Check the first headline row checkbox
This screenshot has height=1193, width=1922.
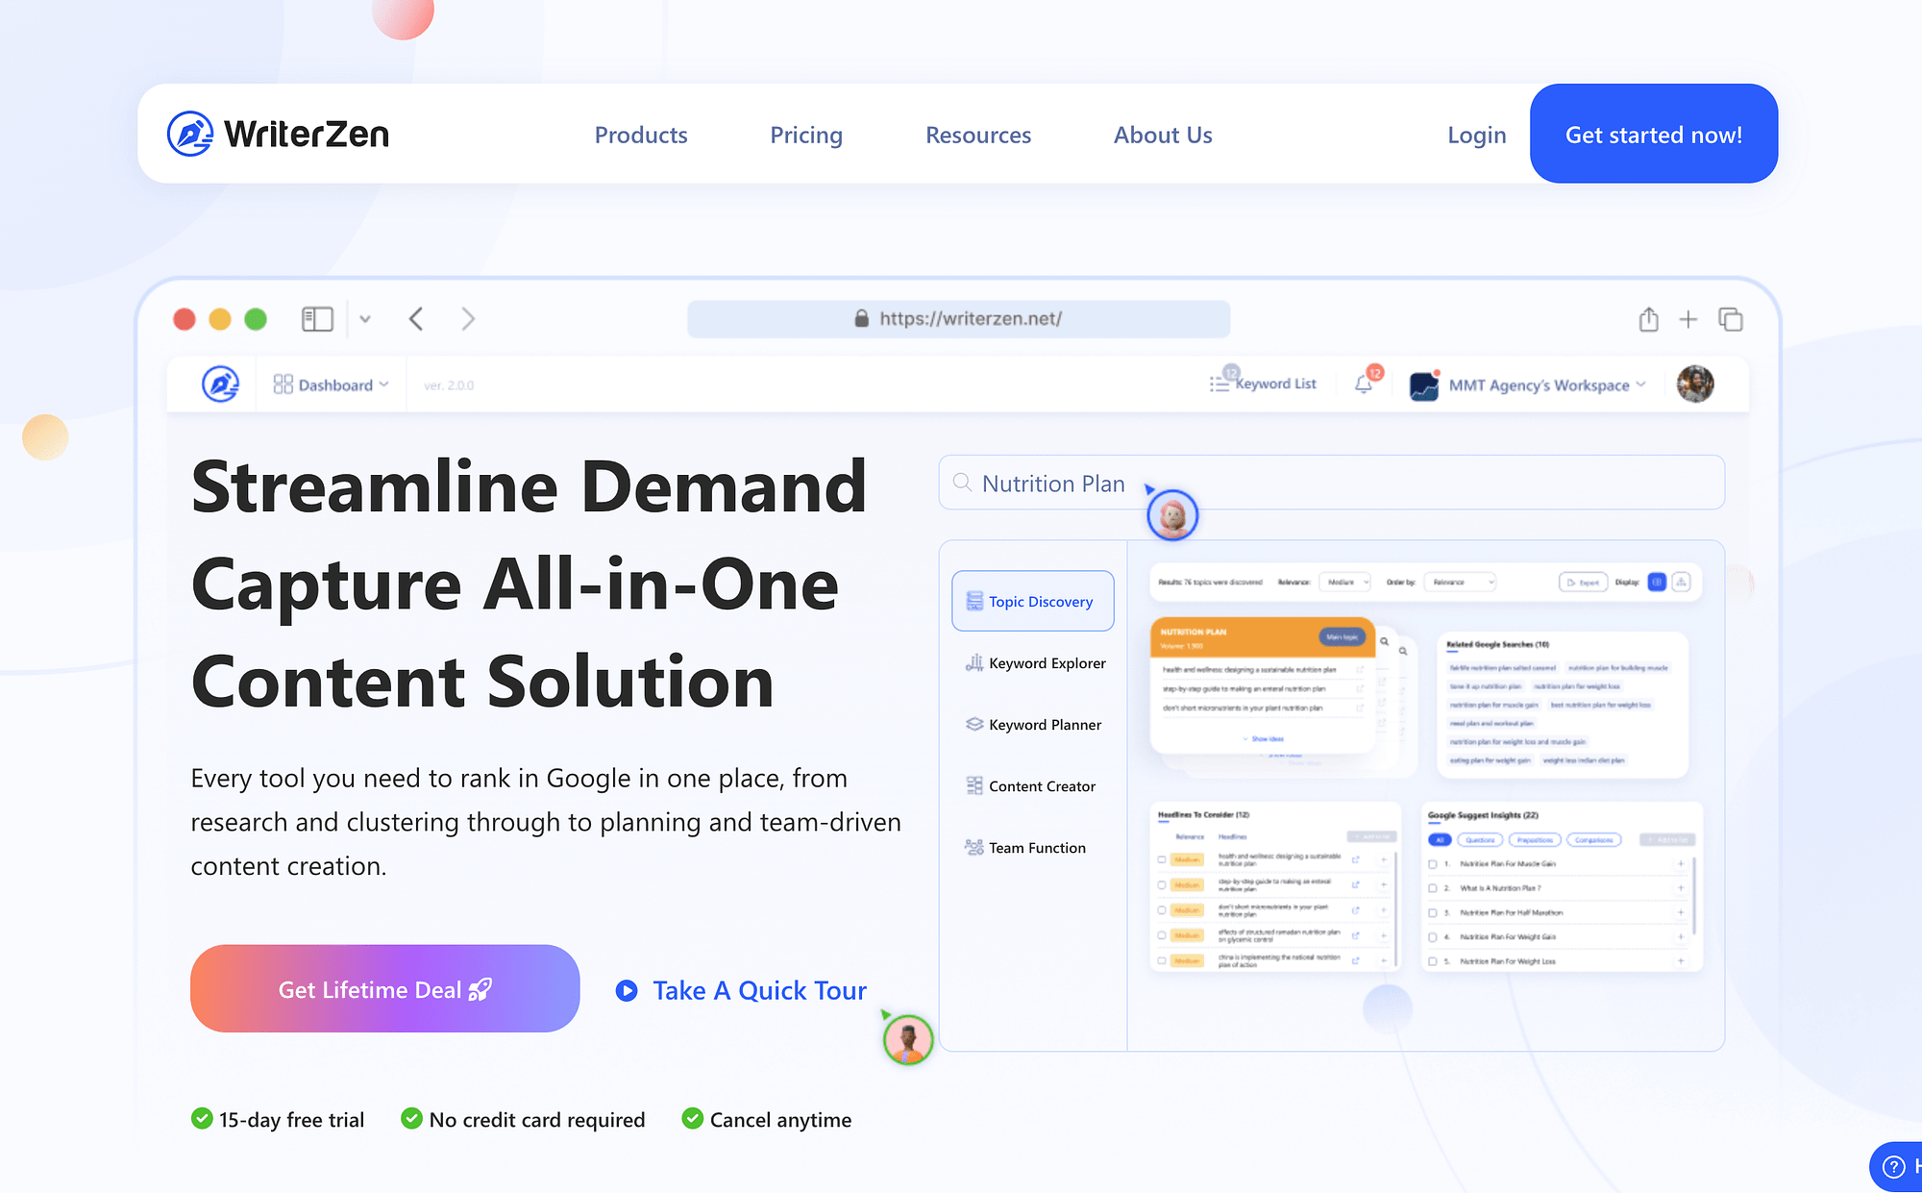pos(1162,859)
